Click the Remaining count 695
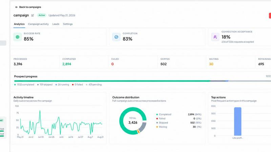The width and height of the screenshot is (271, 152). pyautogui.click(x=261, y=64)
